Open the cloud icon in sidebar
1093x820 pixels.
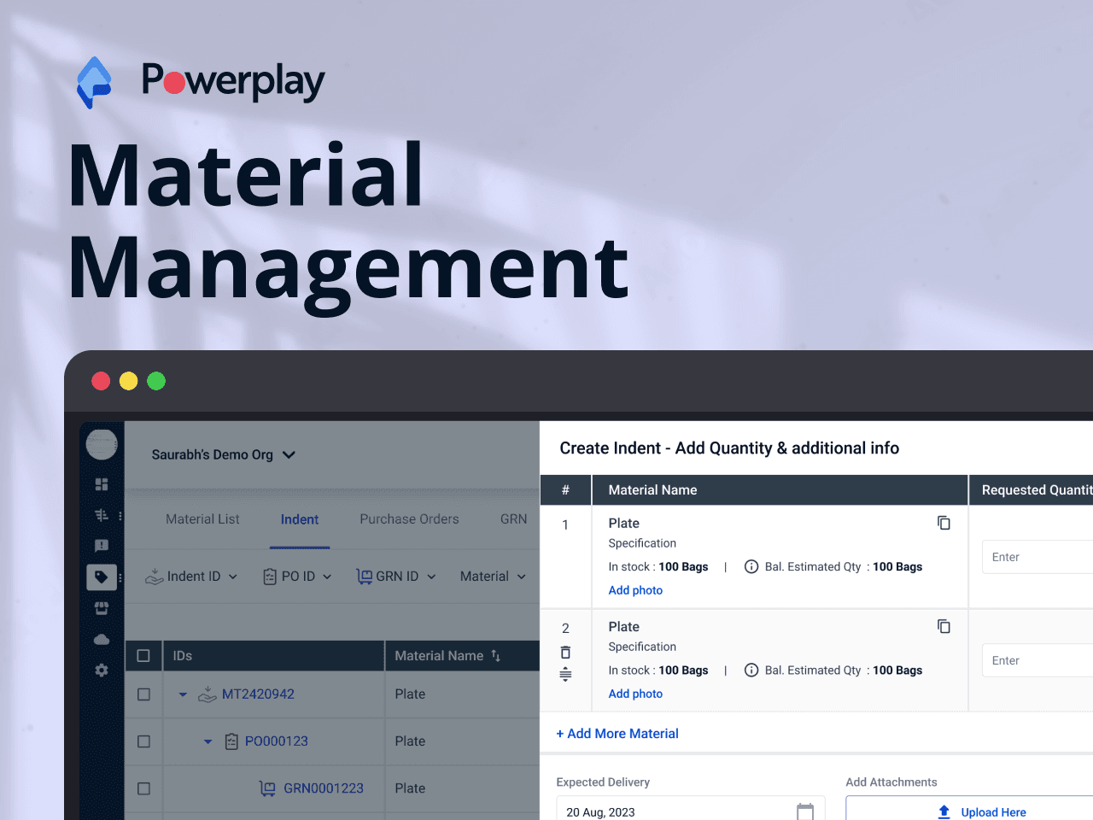[x=102, y=639]
